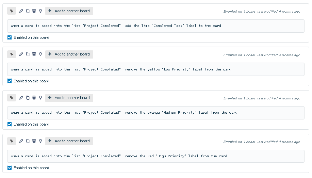Click tag icon on Completed Task rule
Viewport: 312px width, 178px height.
pos(12,11)
